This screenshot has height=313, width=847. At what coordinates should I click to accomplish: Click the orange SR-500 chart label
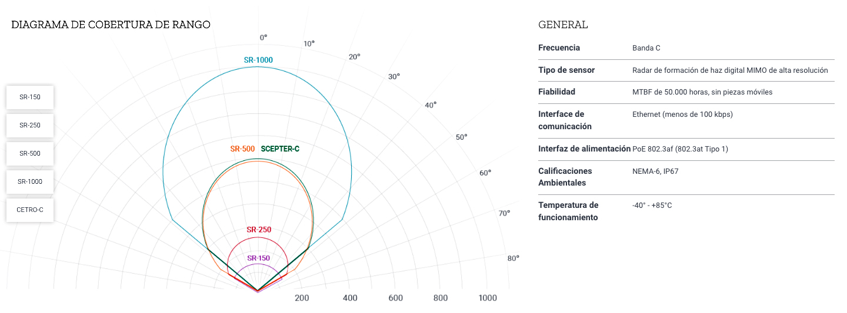point(242,149)
